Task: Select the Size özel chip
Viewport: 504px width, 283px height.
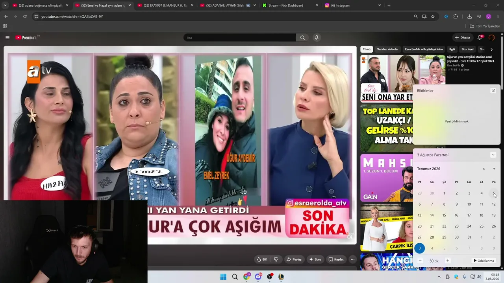Action: pos(467,50)
